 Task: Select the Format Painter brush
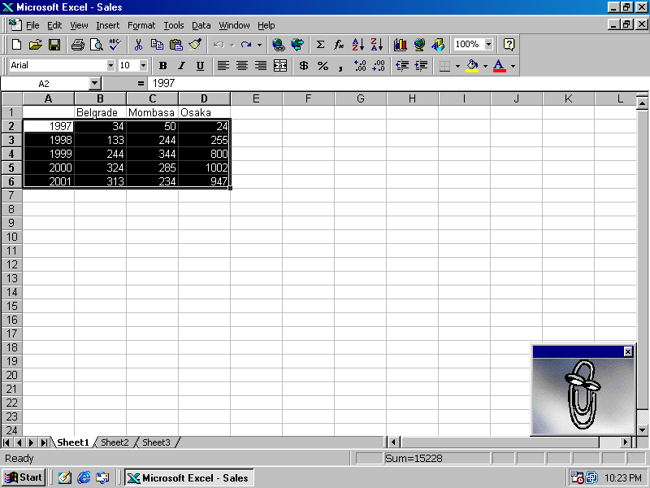tap(194, 45)
